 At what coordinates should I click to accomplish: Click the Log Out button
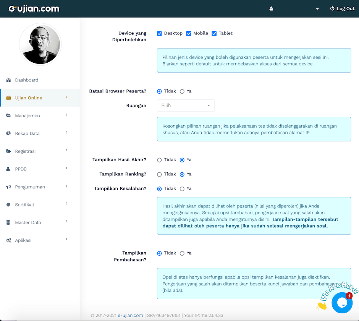tap(342, 8)
